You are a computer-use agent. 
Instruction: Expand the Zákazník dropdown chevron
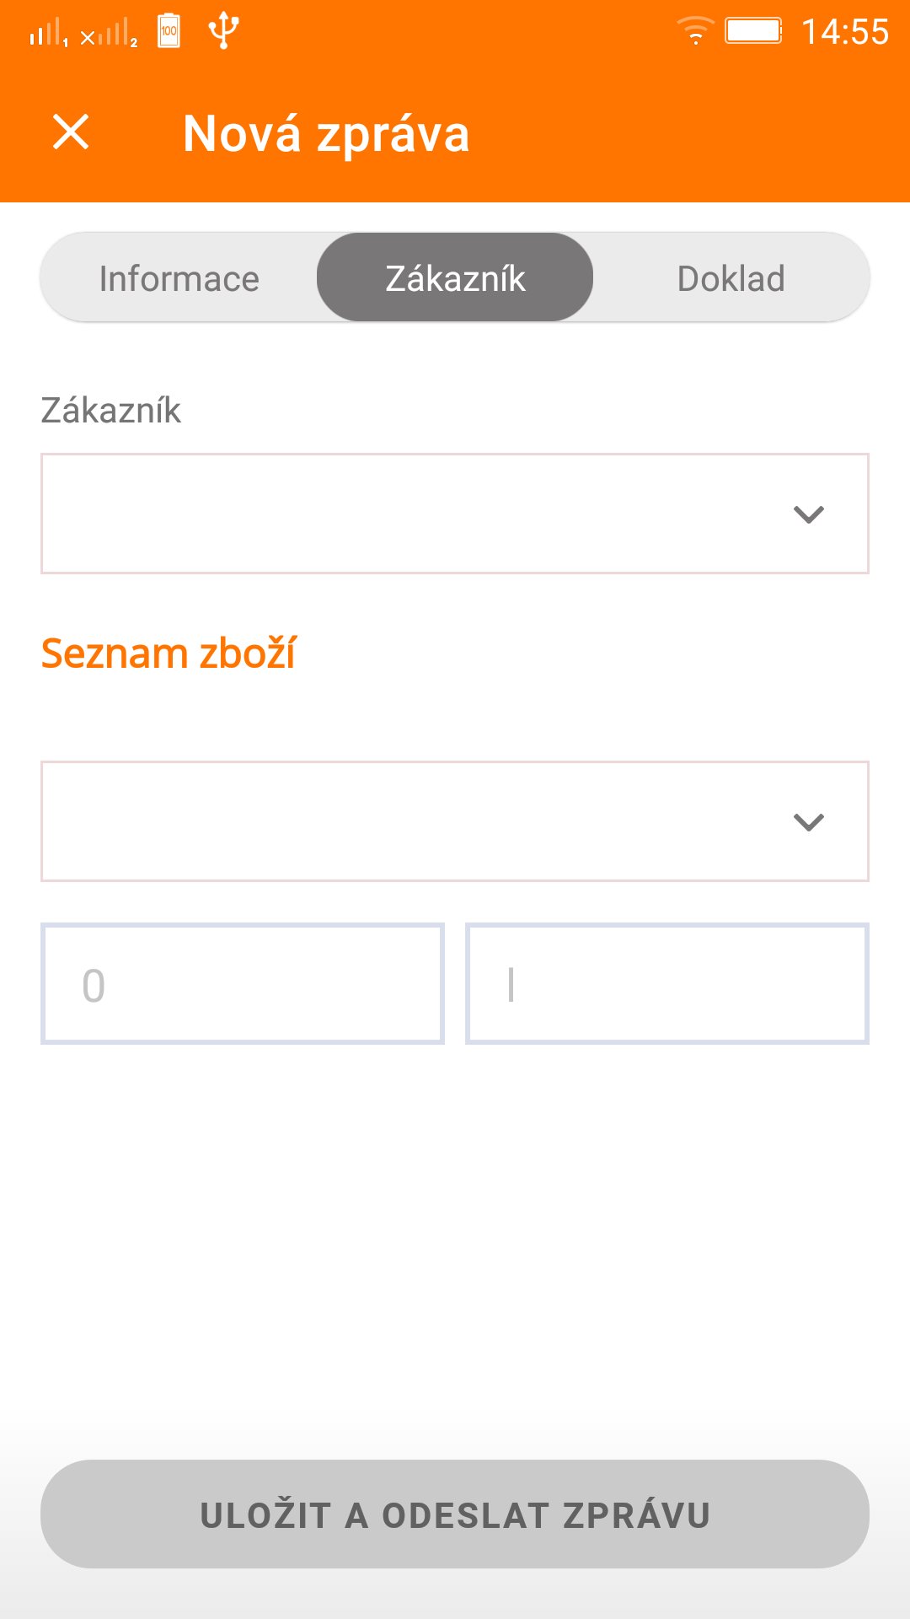click(x=809, y=514)
